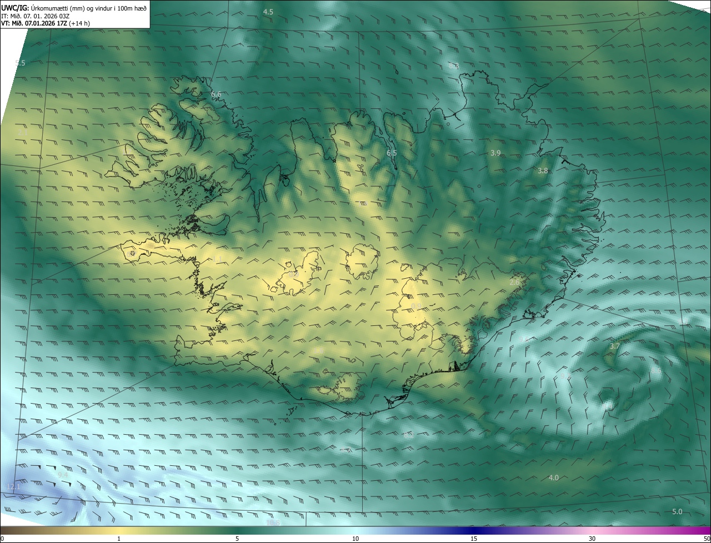The height and width of the screenshot is (543, 711).
Task: Click the 12.1 value on the map
Action: point(13,486)
